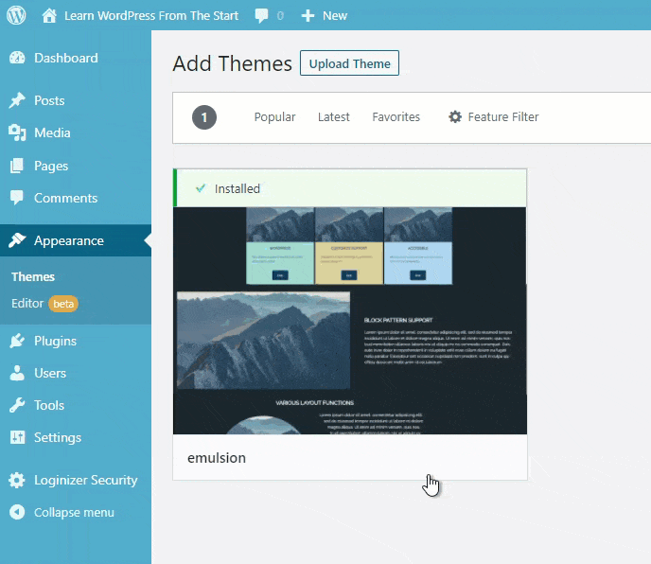The height and width of the screenshot is (564, 651).
Task: Collapse the admin sidebar menu
Action: (x=76, y=512)
